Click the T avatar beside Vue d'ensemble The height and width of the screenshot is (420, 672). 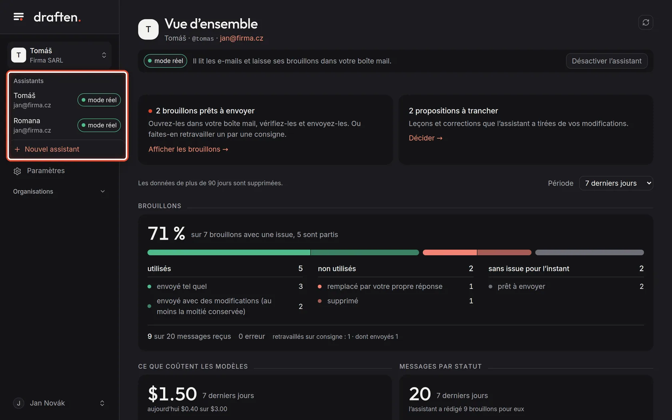coord(148,29)
